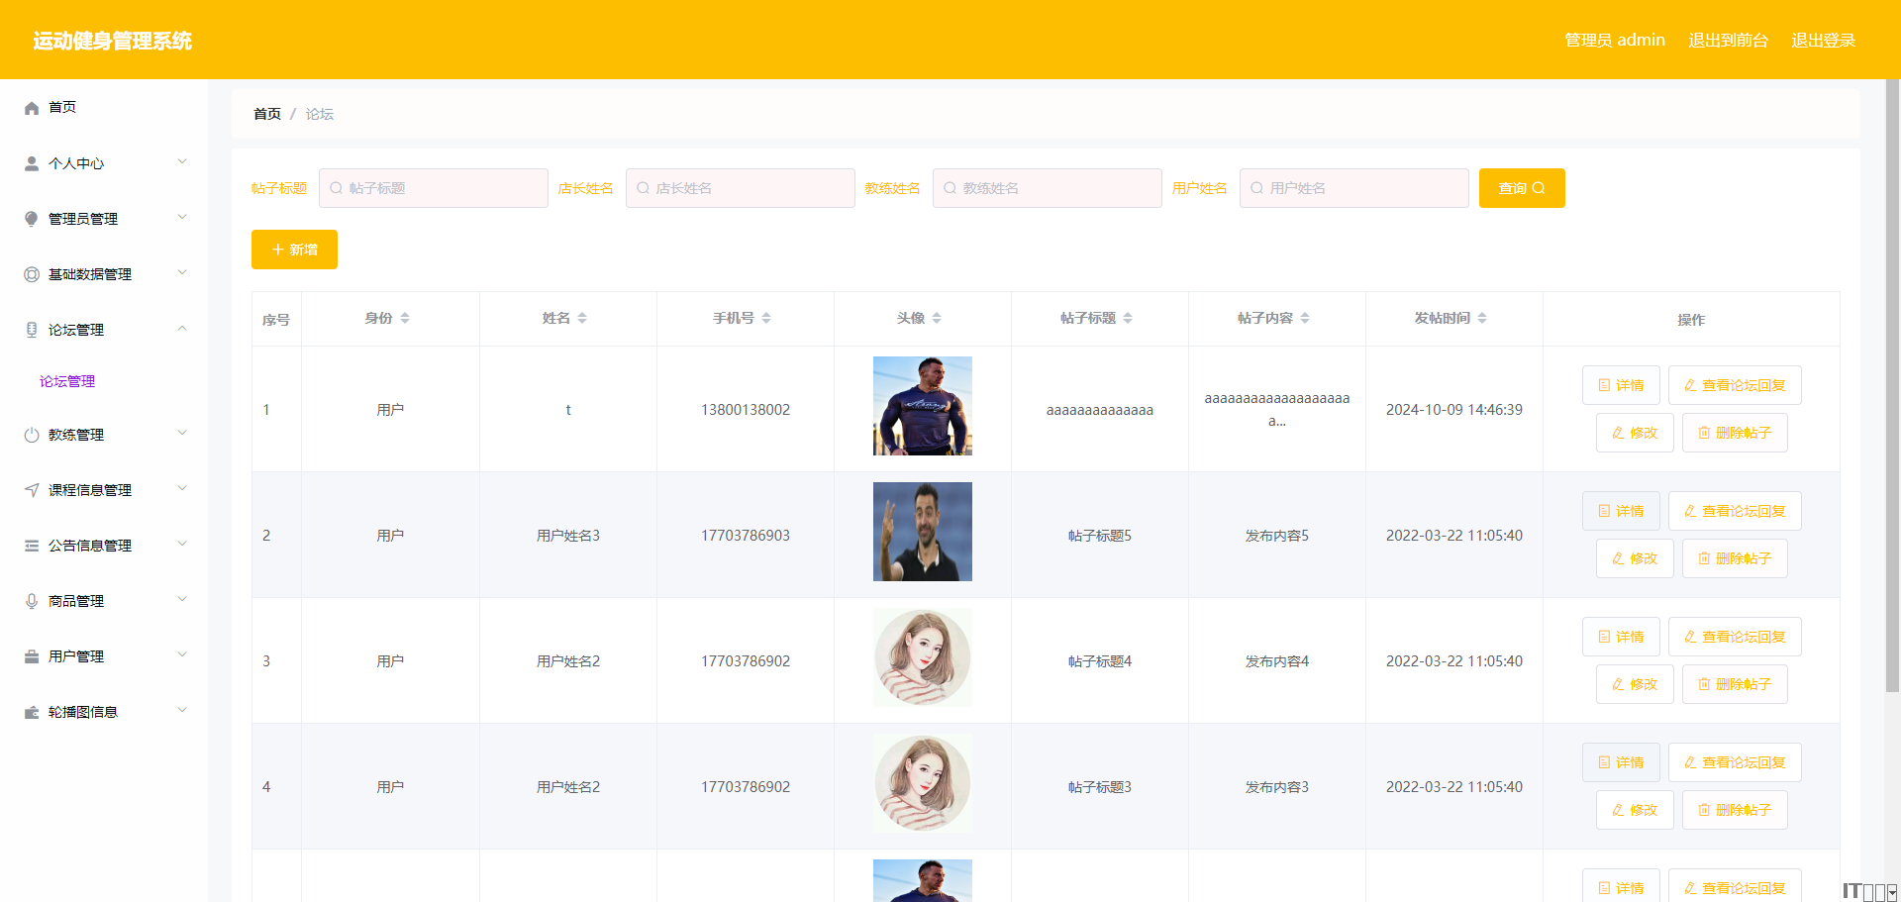Click the 新增 button to add post

(294, 250)
